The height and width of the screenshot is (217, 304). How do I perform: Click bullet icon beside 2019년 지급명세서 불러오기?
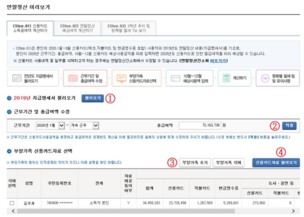(9, 98)
